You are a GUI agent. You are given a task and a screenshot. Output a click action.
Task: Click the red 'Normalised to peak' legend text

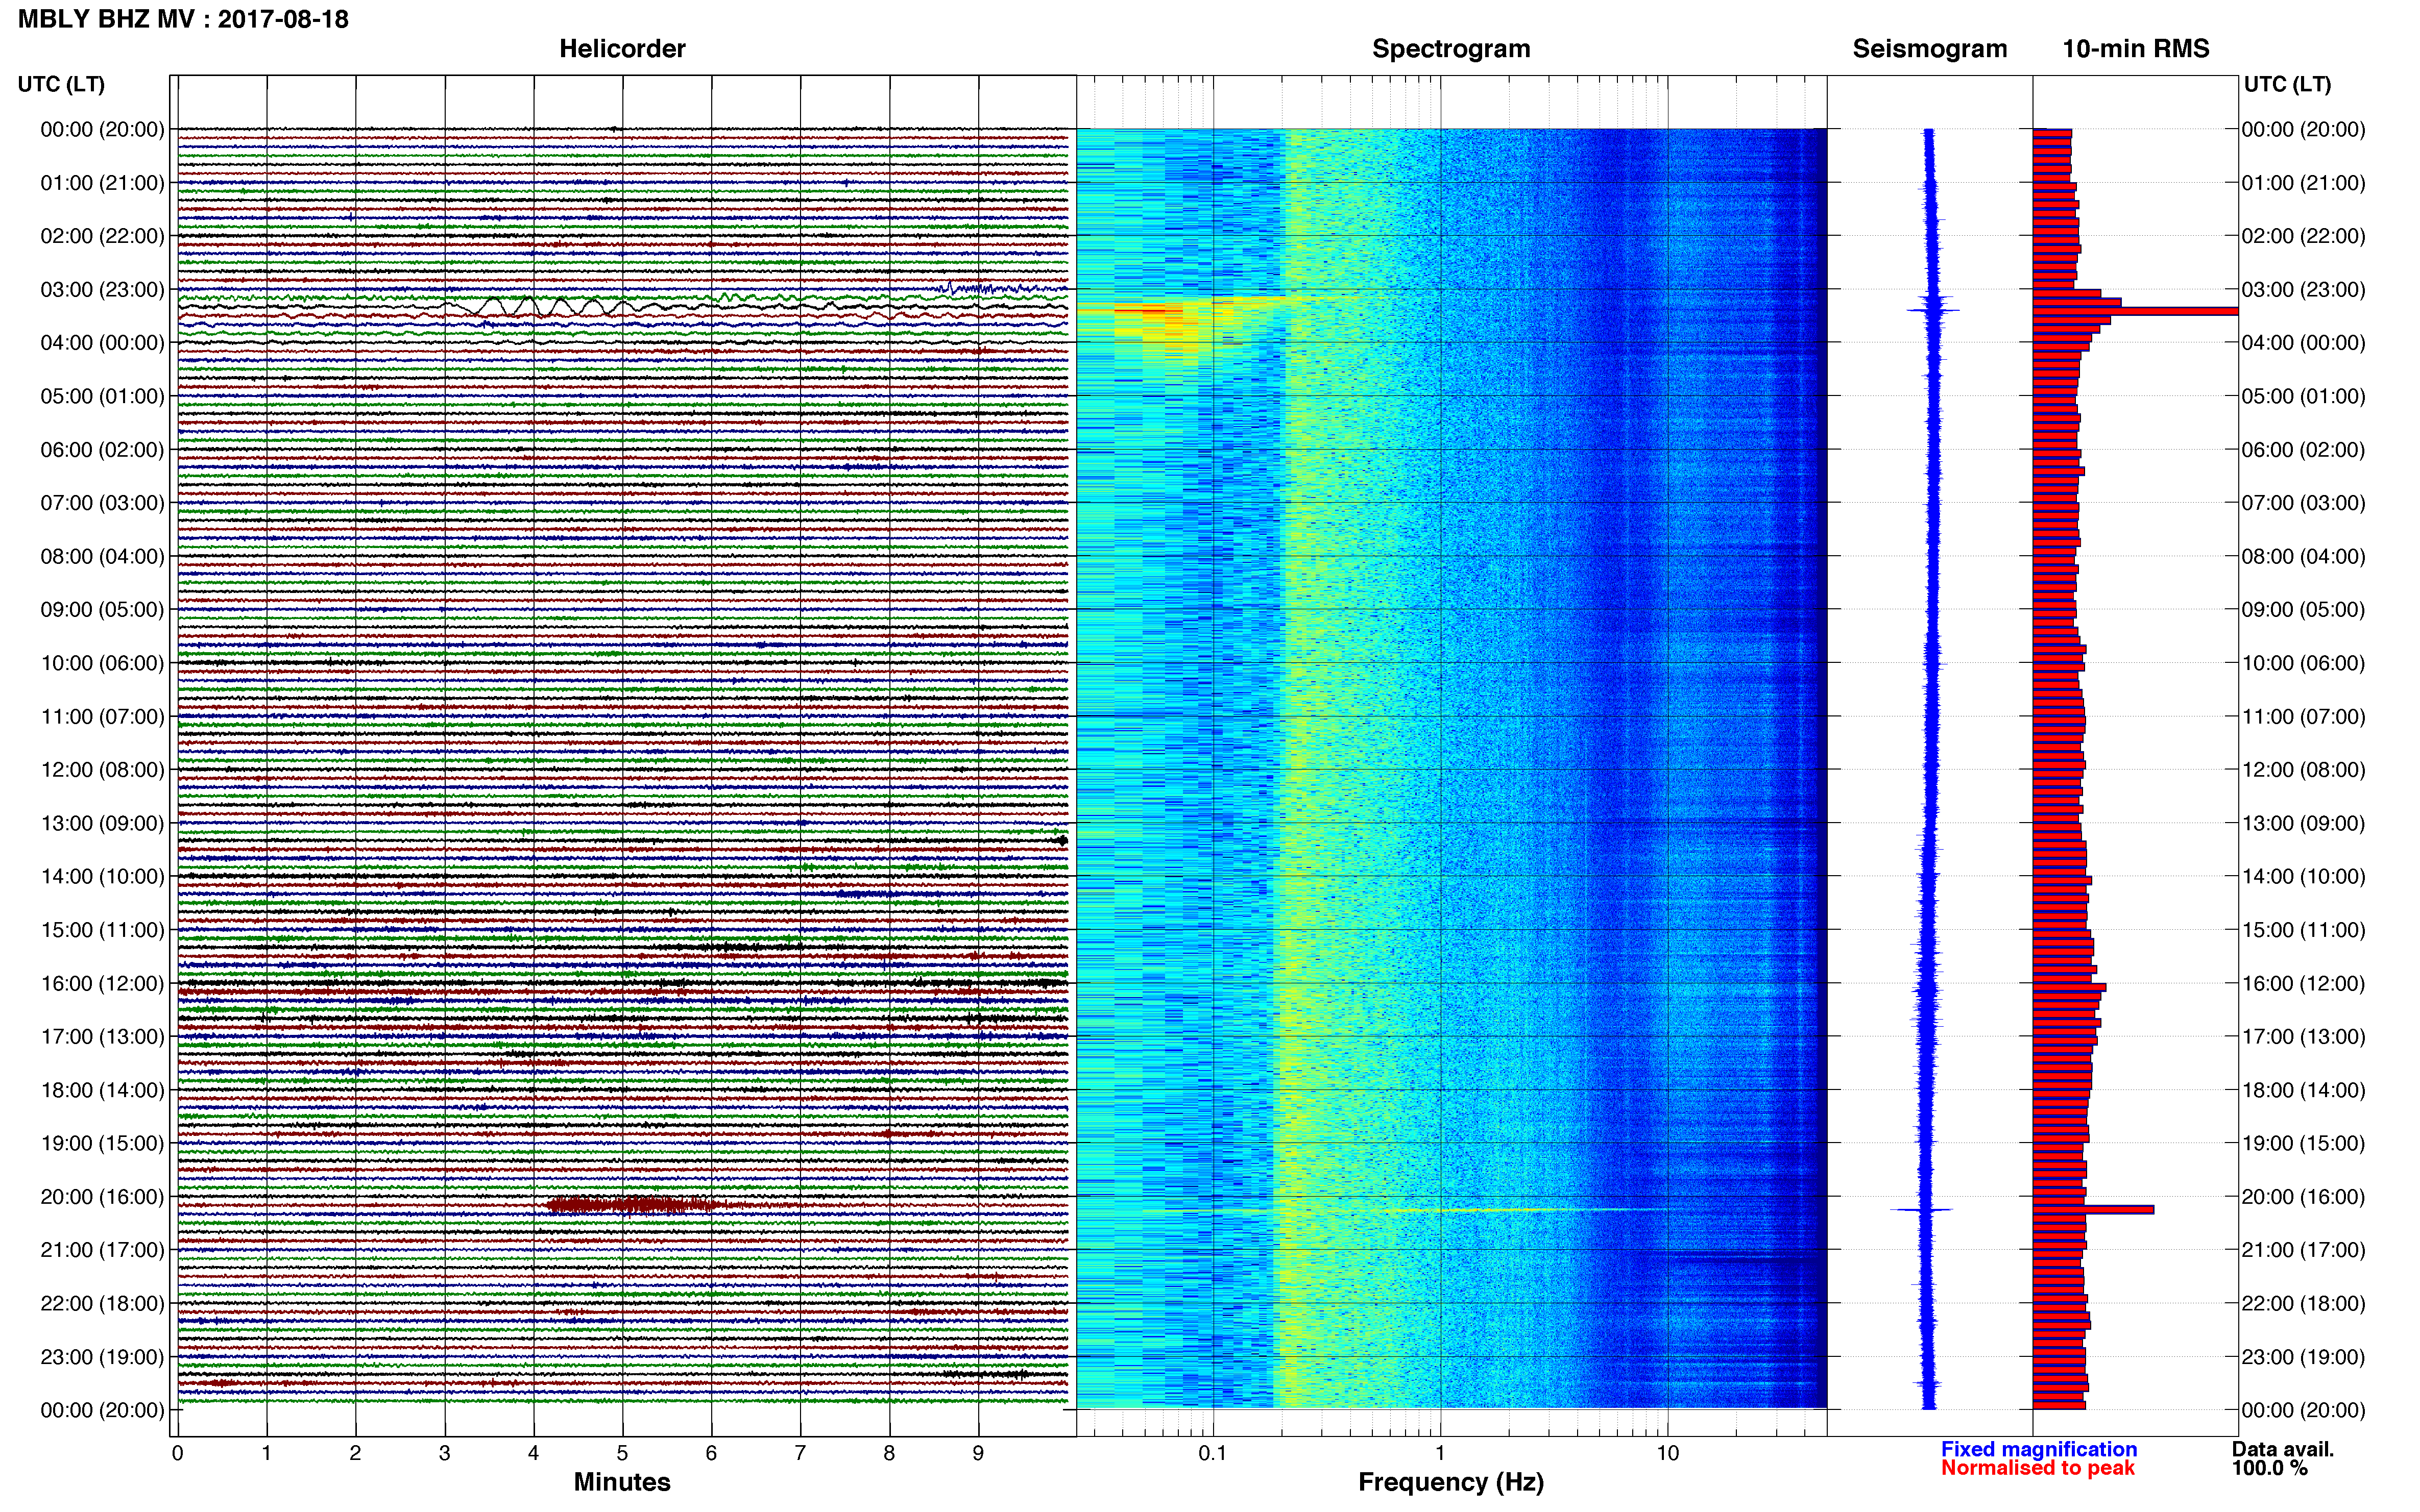tap(2038, 1468)
